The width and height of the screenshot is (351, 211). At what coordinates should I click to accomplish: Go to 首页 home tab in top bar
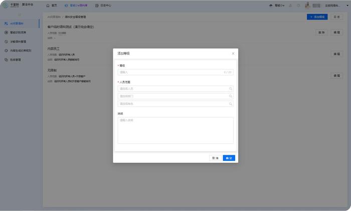tap(52, 6)
